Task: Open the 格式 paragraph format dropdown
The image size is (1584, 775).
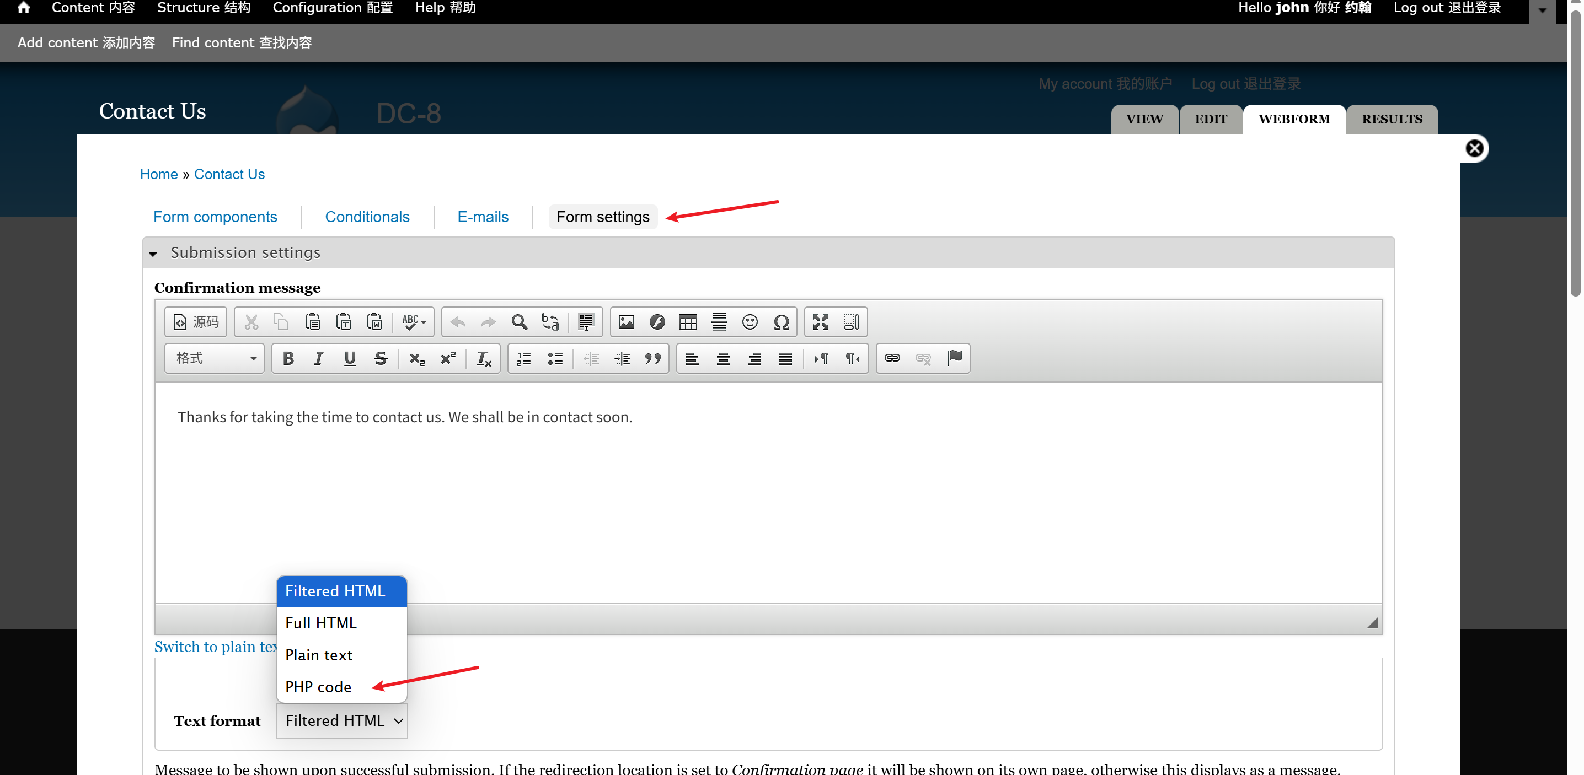Action: click(x=215, y=358)
